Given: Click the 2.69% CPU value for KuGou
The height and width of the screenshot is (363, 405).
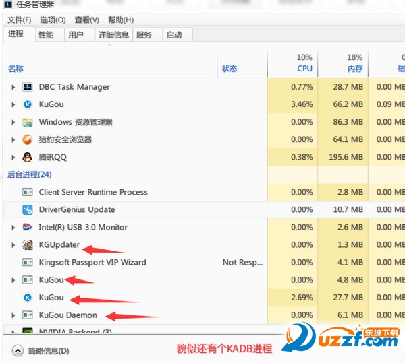Looking at the screenshot, I should click(302, 298).
